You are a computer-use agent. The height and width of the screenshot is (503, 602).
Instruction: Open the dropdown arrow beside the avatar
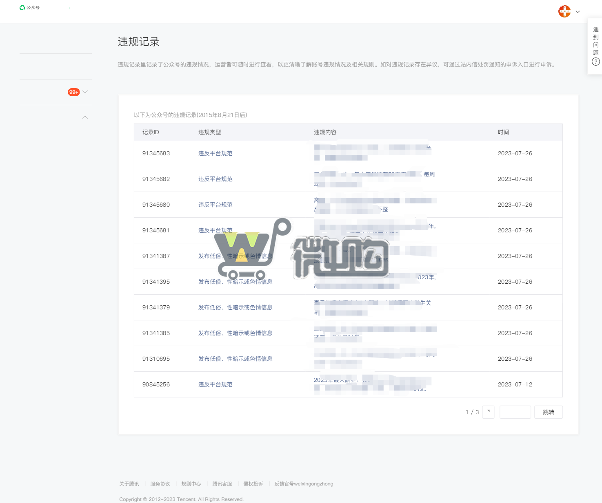(x=578, y=12)
